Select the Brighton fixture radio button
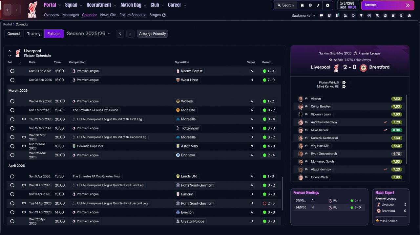The image size is (420, 235). [x=12, y=155]
